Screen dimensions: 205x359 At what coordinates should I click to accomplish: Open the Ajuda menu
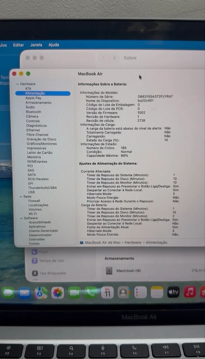(54, 45)
